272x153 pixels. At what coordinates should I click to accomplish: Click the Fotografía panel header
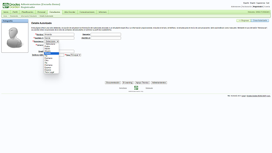coord(15,21)
